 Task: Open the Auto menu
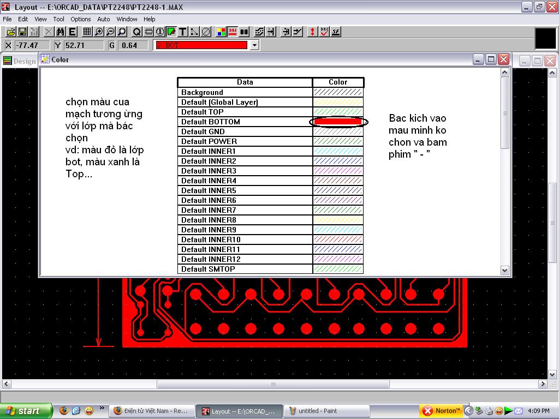(x=104, y=19)
